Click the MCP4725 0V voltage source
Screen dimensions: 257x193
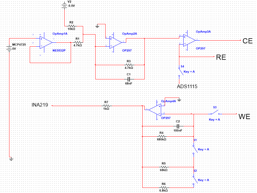tap(10, 49)
